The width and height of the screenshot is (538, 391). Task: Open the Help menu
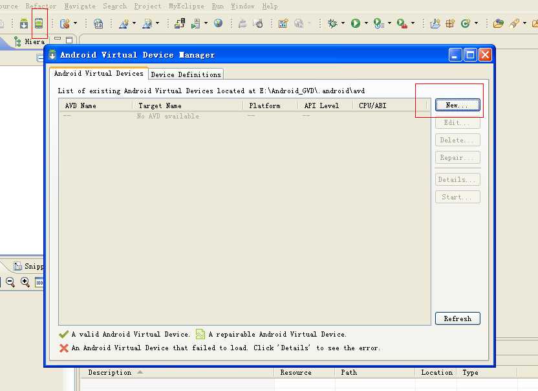tap(270, 6)
